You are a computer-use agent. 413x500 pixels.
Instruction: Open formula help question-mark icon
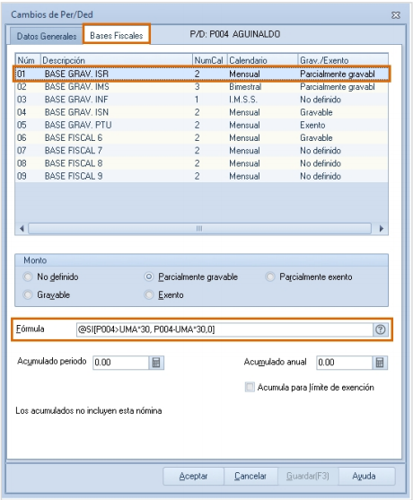pyautogui.click(x=380, y=329)
